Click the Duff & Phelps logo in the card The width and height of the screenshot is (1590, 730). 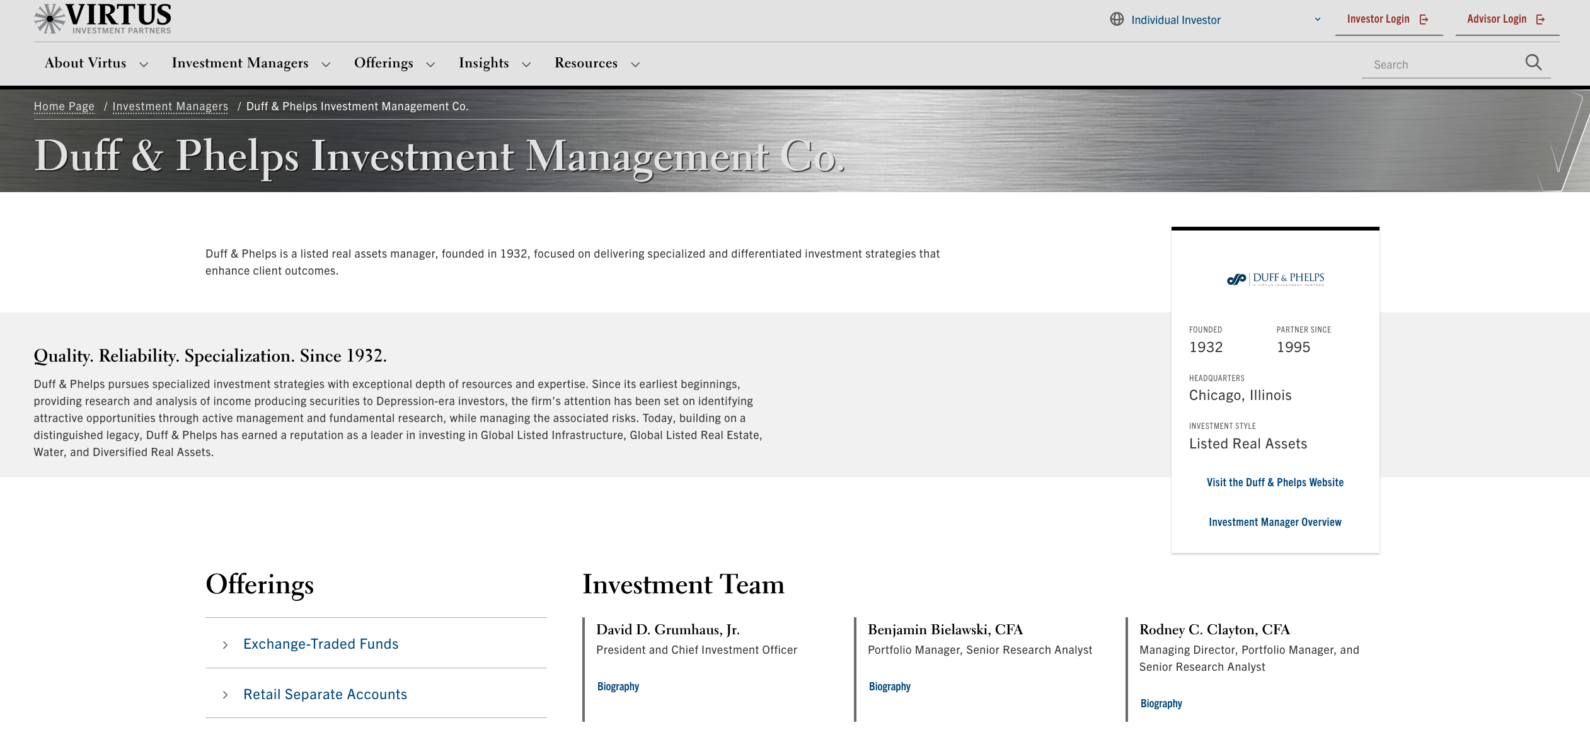pos(1276,279)
